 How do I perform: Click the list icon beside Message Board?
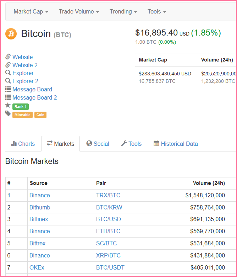[x=8, y=89]
